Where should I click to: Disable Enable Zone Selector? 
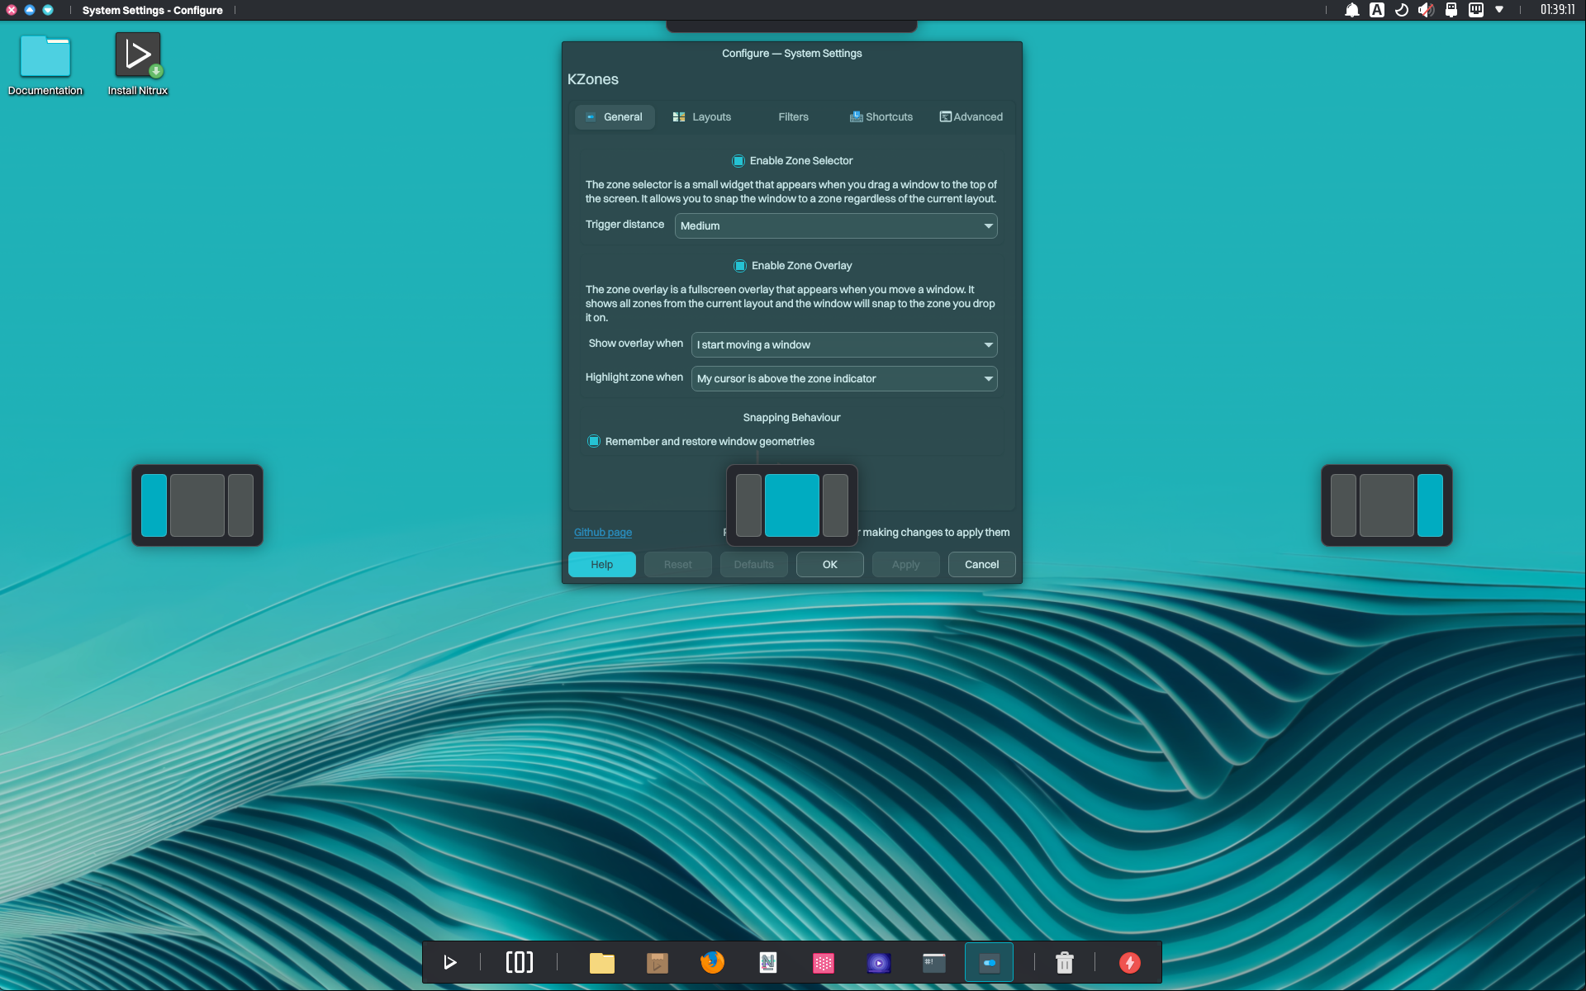click(739, 160)
